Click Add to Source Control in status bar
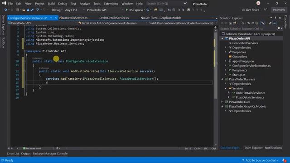The image size is (290, 163). (x=260, y=160)
